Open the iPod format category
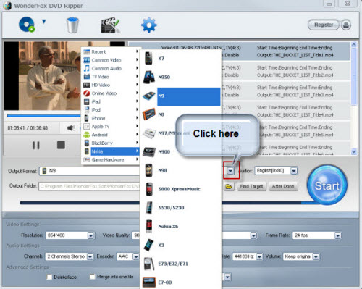This screenshot has height=289, width=362. click(x=111, y=110)
